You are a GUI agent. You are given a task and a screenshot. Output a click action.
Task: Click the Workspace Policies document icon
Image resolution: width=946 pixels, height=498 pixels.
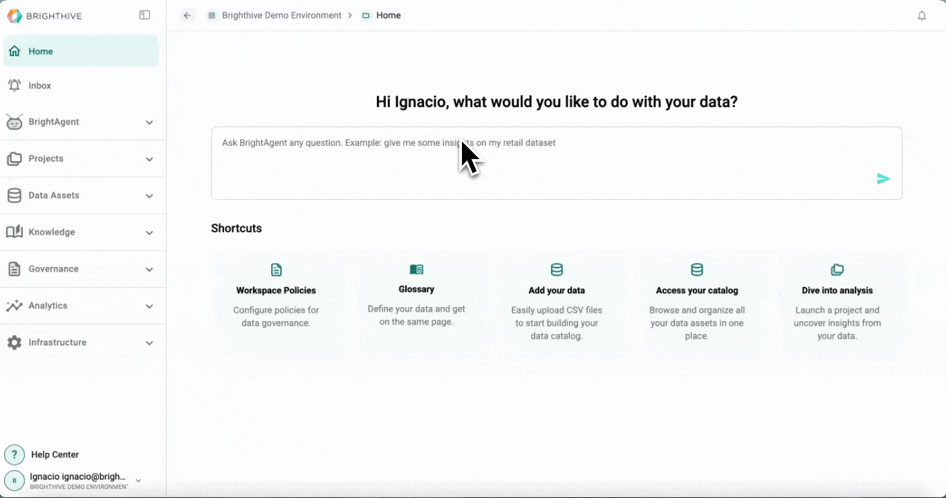pyautogui.click(x=276, y=270)
